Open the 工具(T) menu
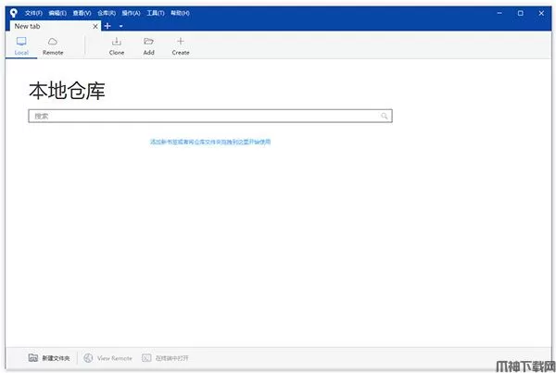The image size is (556, 373). tap(156, 13)
